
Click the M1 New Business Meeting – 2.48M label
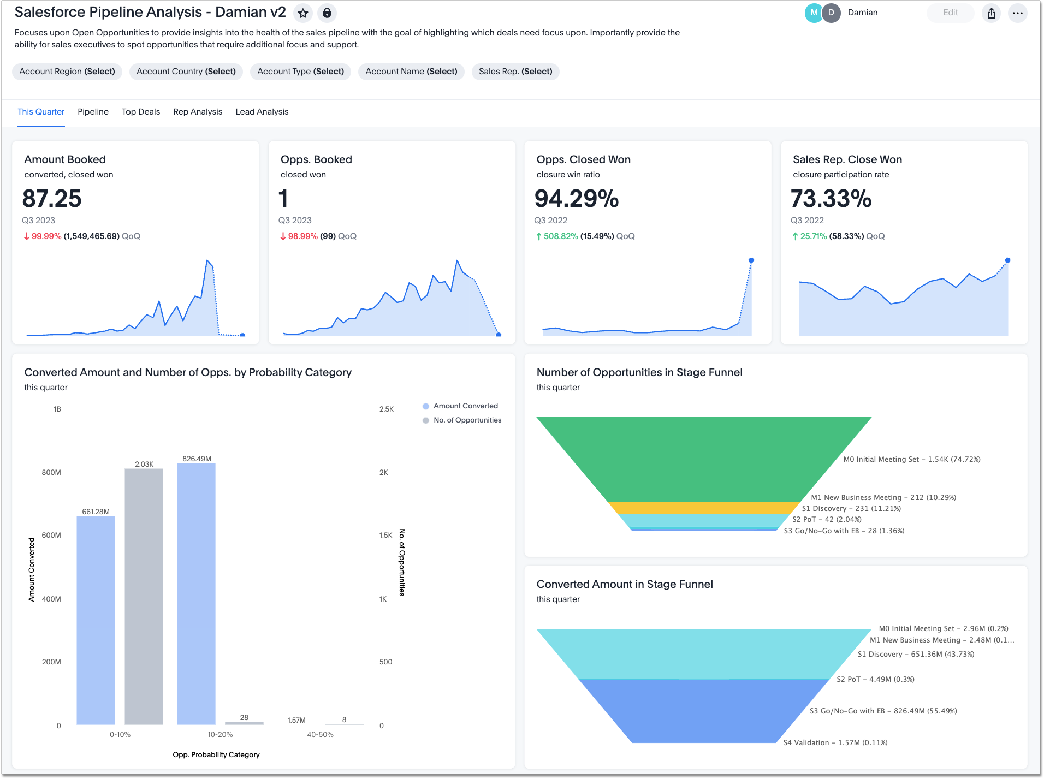942,640
